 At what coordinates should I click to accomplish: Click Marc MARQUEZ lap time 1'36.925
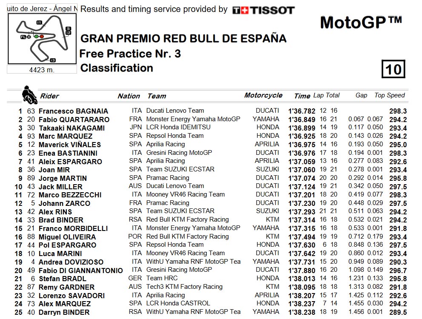coord(302,136)
